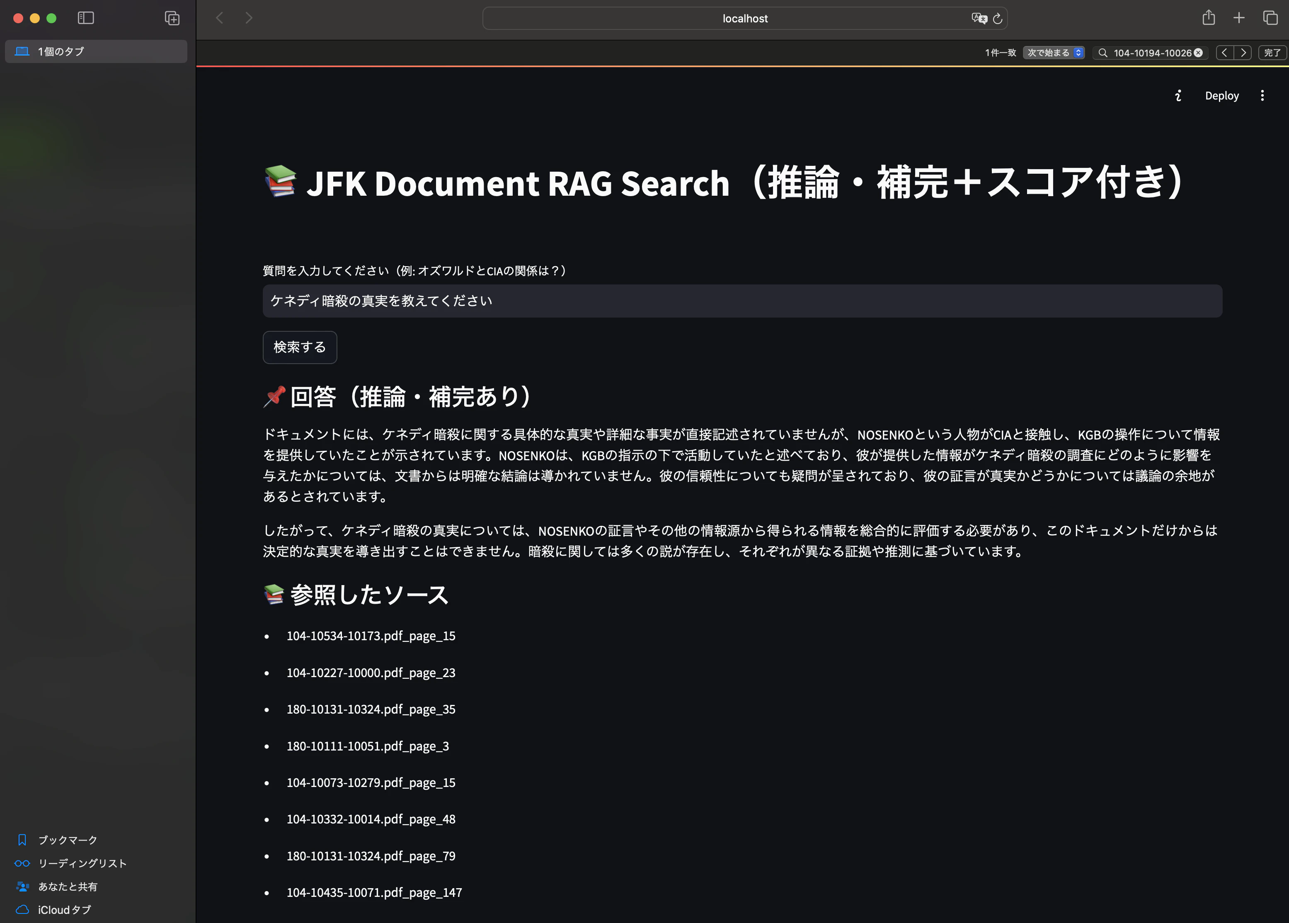
Task: Jump to next find match
Action: [1243, 53]
